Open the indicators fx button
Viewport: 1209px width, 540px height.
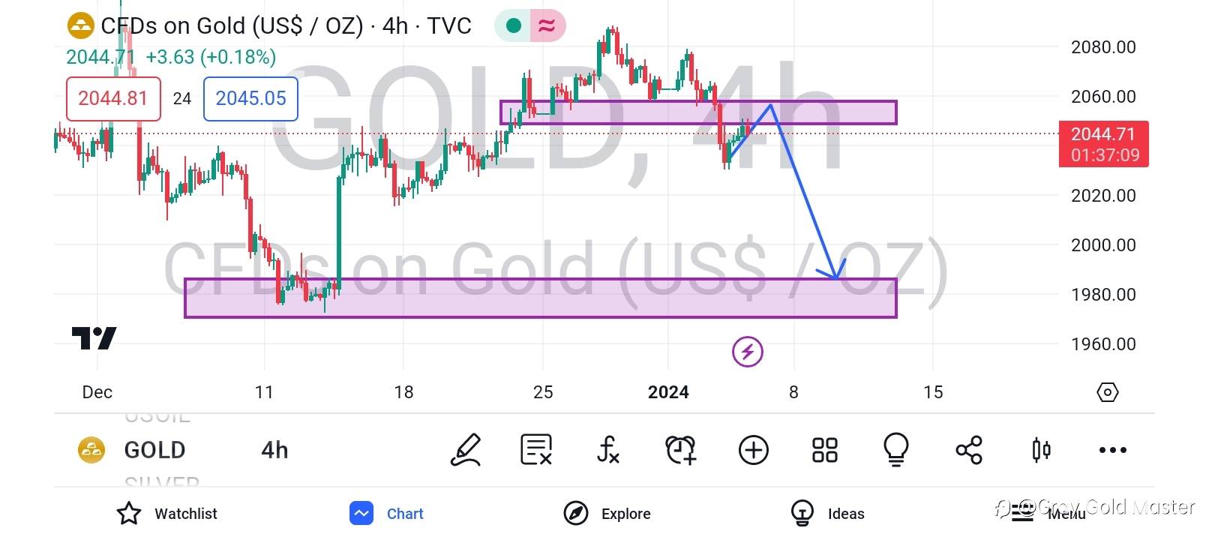click(x=607, y=450)
